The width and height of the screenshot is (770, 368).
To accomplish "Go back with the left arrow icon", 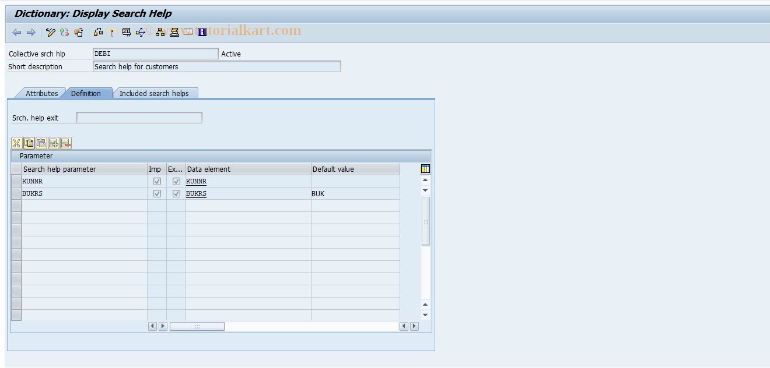I will pyautogui.click(x=16, y=33).
